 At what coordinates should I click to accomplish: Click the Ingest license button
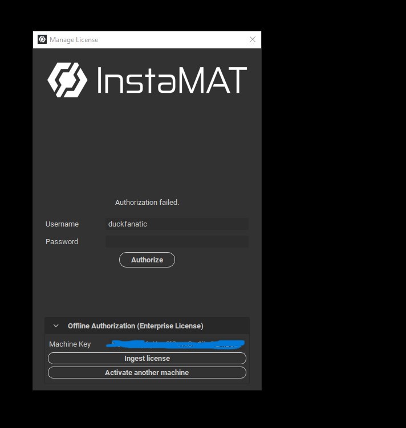point(147,359)
